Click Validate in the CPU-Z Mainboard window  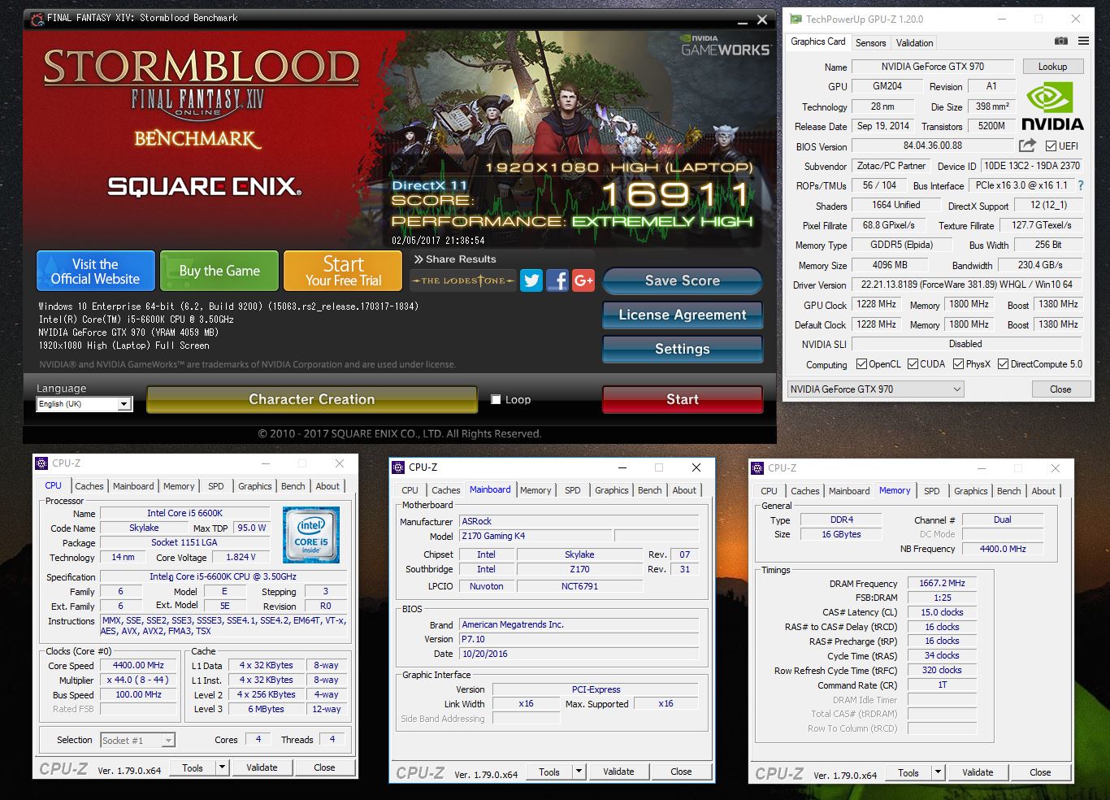618,772
